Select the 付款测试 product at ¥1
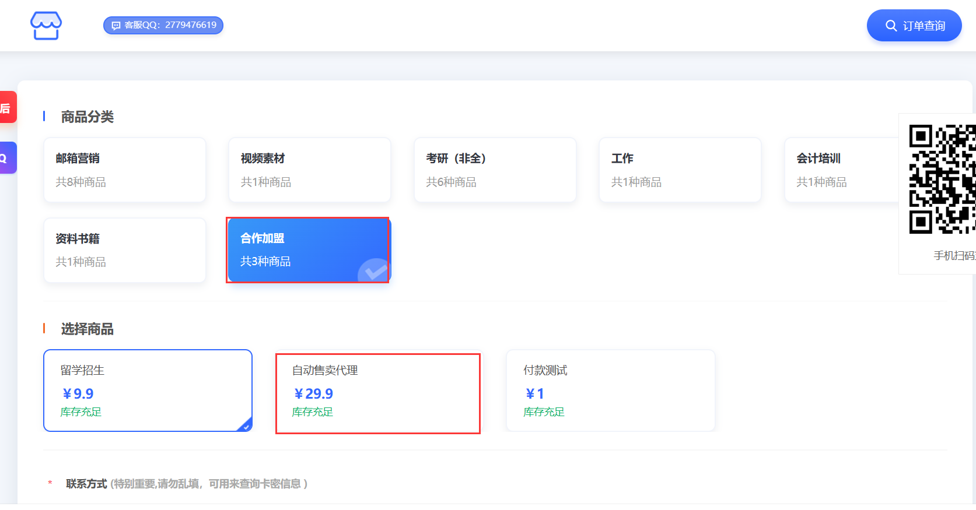Image resolution: width=976 pixels, height=510 pixels. (610, 391)
